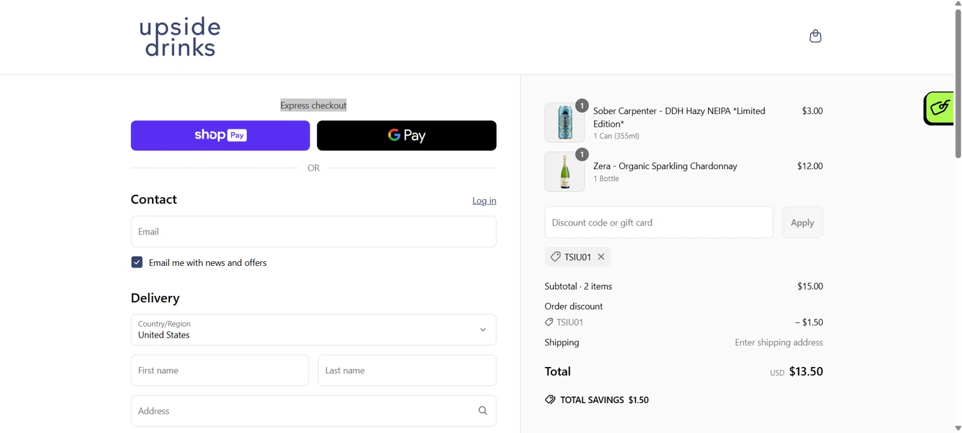Focus the Discount code or gift card field
Image resolution: width=962 pixels, height=433 pixels.
659,223
